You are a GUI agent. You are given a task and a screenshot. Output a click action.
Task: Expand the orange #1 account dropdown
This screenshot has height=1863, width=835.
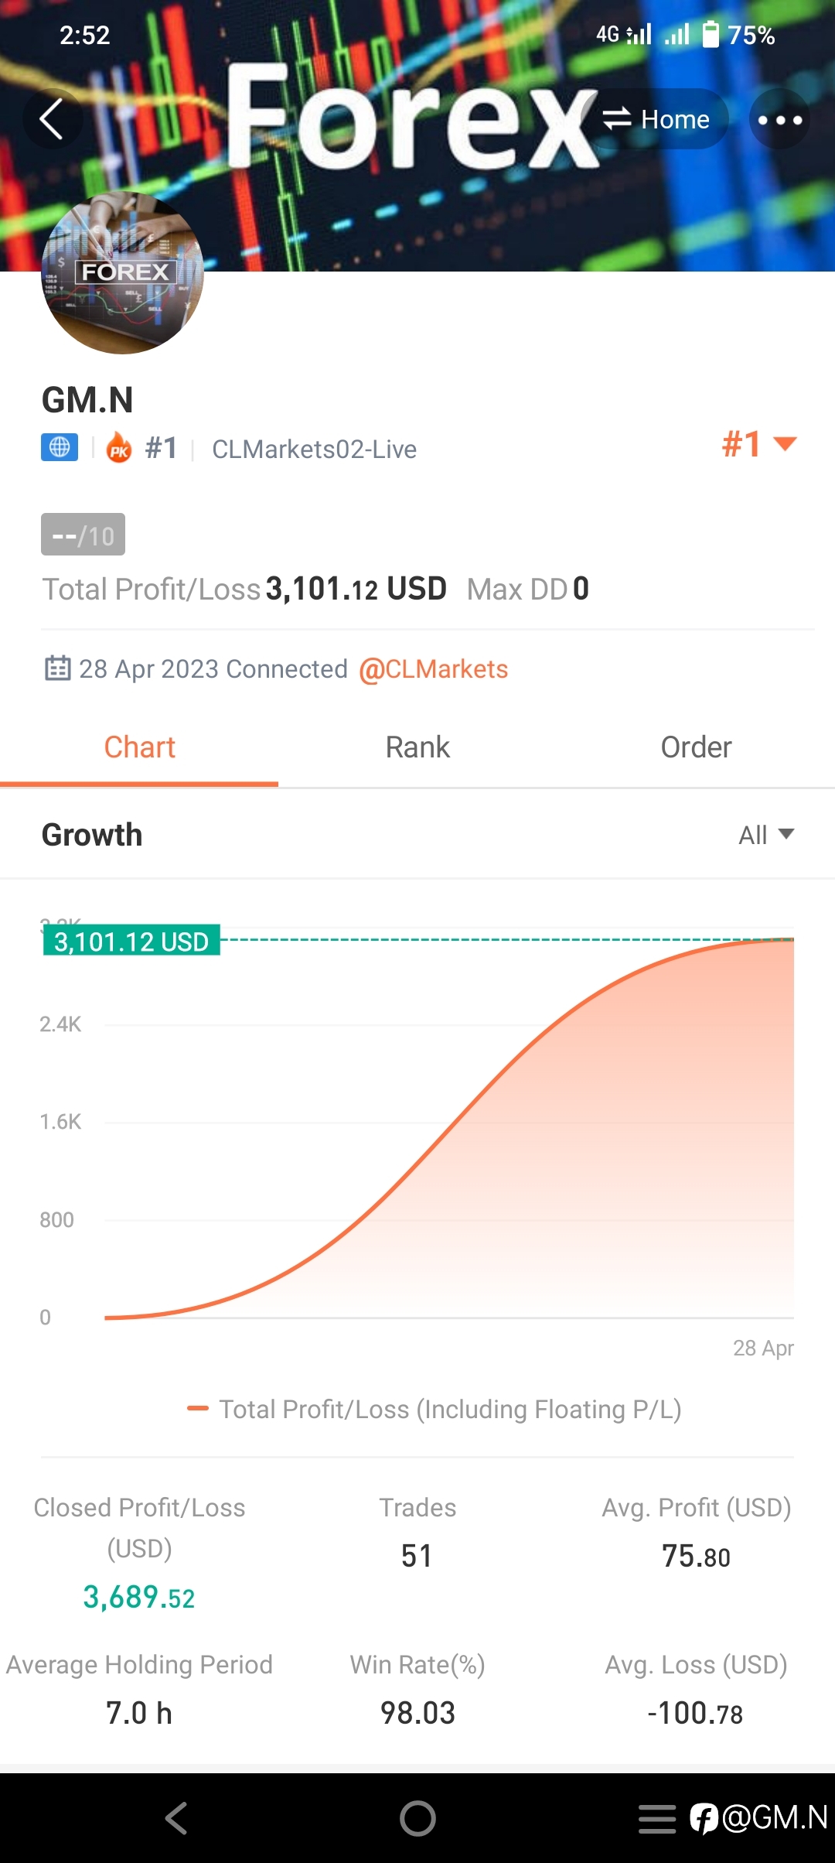758,444
